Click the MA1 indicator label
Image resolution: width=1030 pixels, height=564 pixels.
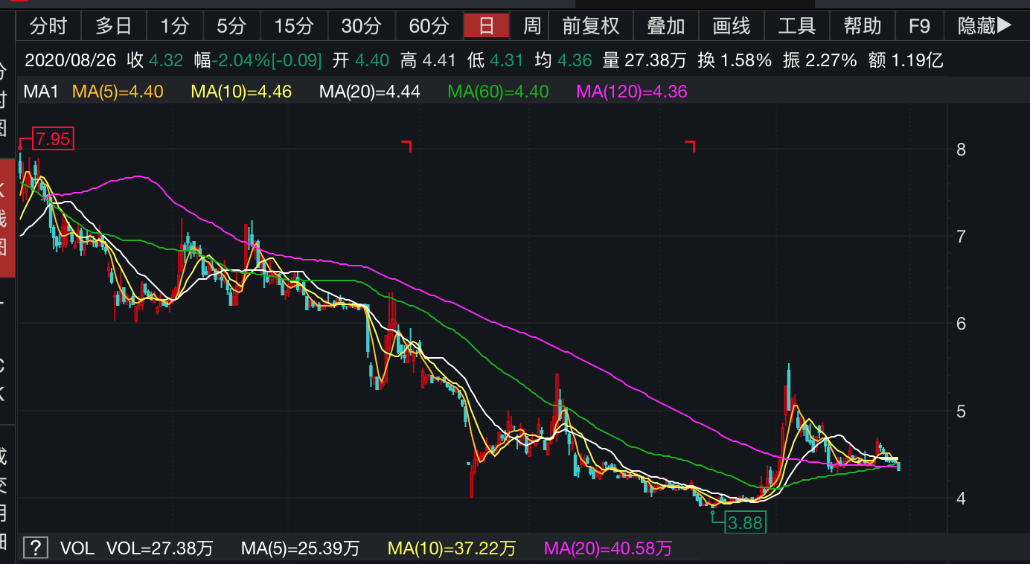tap(41, 92)
